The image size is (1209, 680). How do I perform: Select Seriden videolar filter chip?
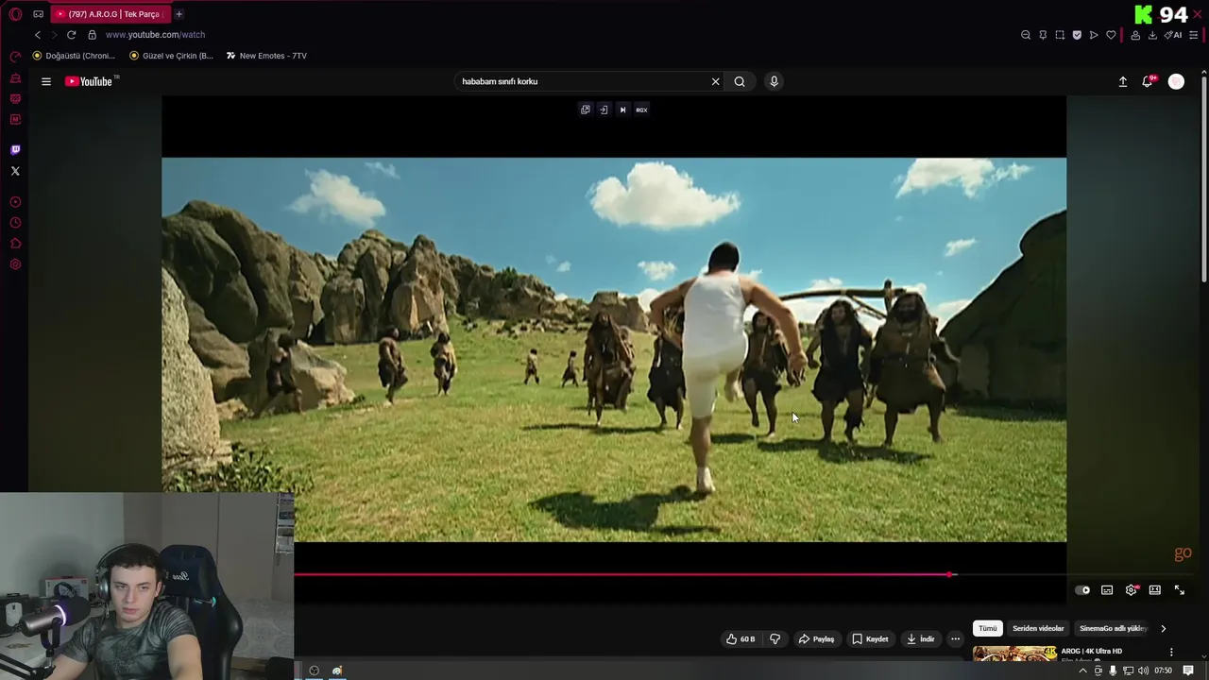pyautogui.click(x=1038, y=628)
